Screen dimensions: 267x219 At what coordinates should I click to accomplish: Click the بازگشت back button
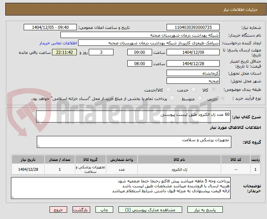click(81, 210)
